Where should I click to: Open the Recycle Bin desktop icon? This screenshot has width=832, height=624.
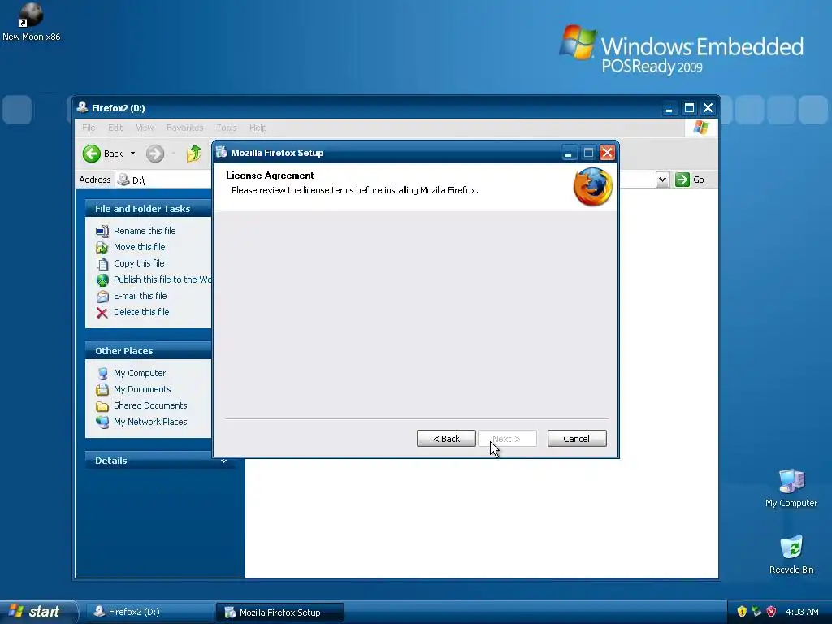(x=791, y=555)
